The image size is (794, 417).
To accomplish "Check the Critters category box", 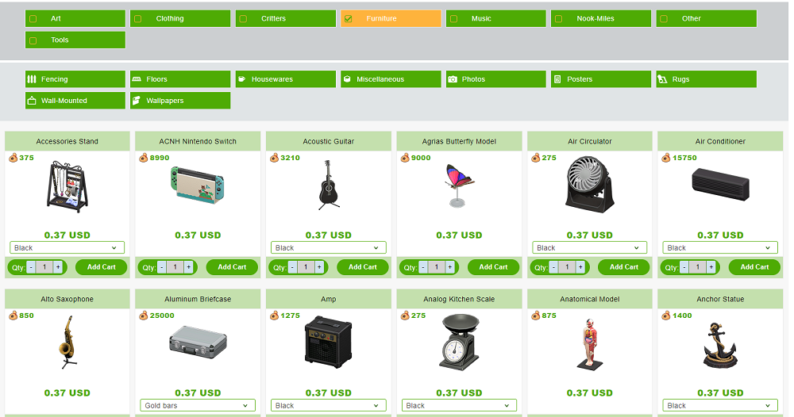I will [x=243, y=19].
